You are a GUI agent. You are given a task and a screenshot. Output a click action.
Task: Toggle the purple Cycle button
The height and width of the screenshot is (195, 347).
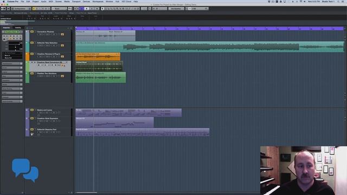82,9
